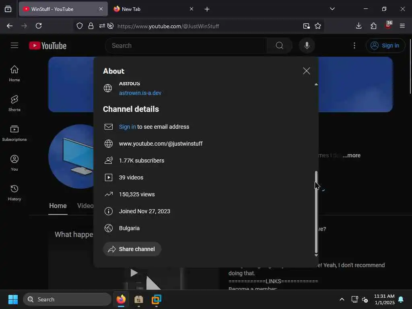This screenshot has width=412, height=309.
Task: Click the Bulgaria location text
Action: (x=129, y=228)
